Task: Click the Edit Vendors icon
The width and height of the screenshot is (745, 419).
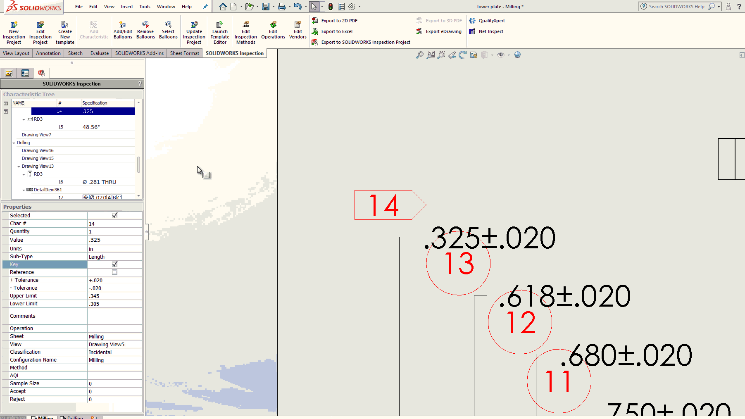Action: (298, 25)
